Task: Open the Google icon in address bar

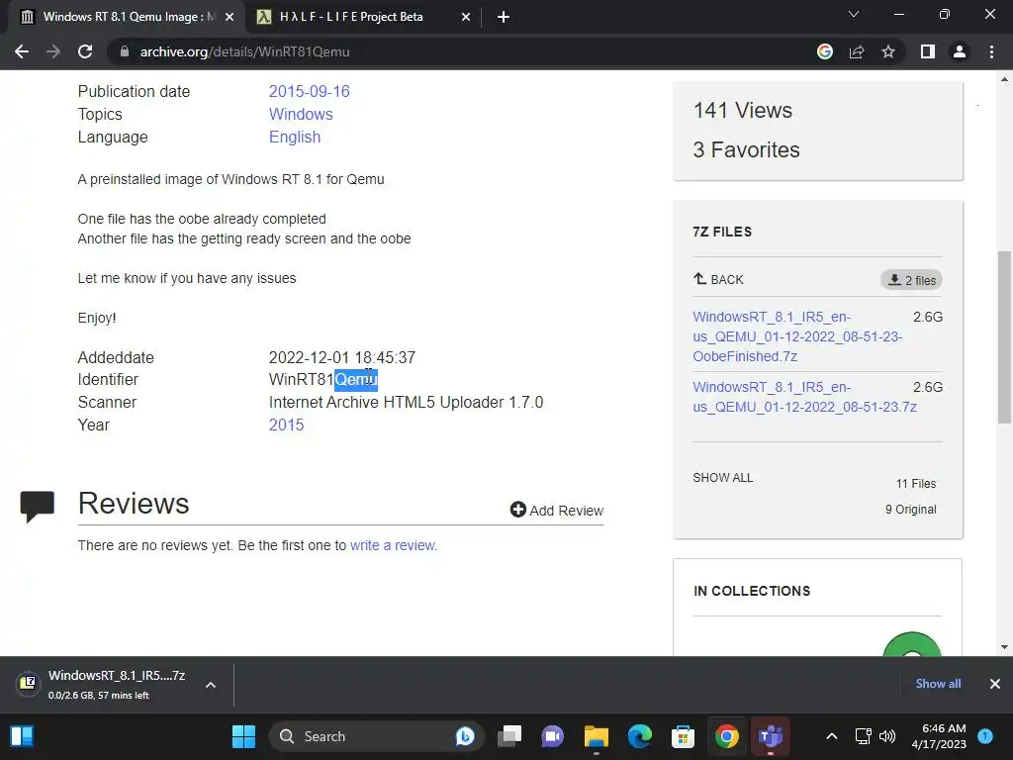Action: point(825,51)
